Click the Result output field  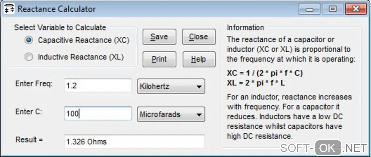point(134,141)
